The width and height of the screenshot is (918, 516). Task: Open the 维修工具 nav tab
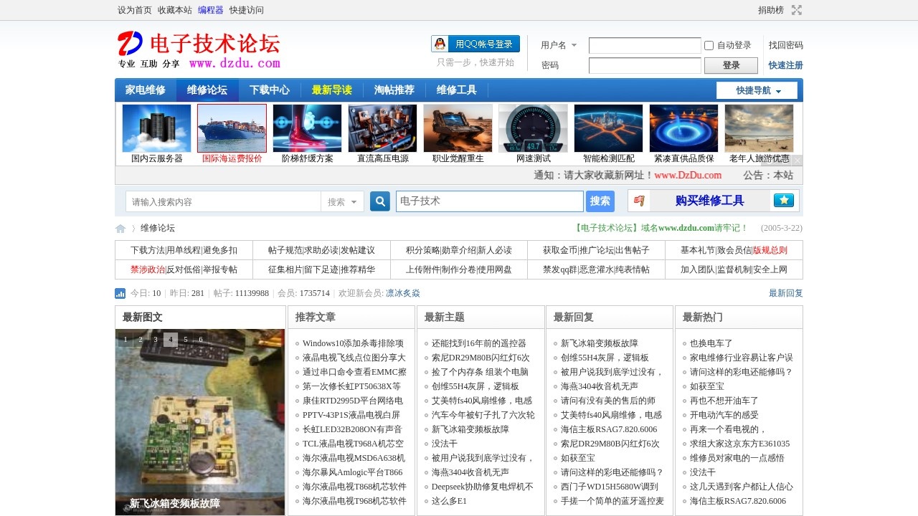click(x=457, y=90)
